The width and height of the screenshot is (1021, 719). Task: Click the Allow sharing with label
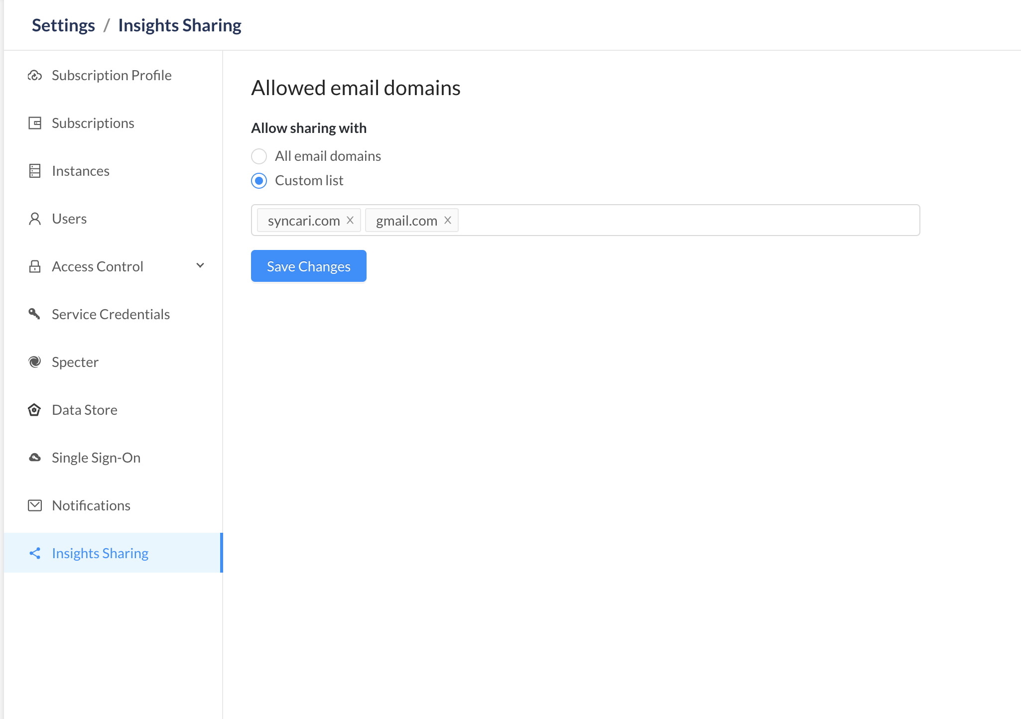309,128
